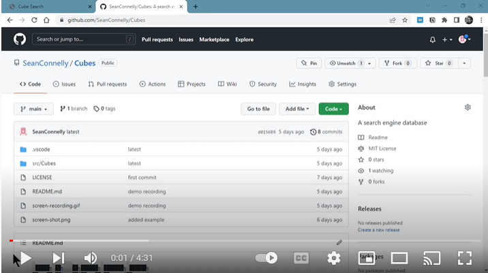
Task: Open video settings gear
Action: click(334, 258)
